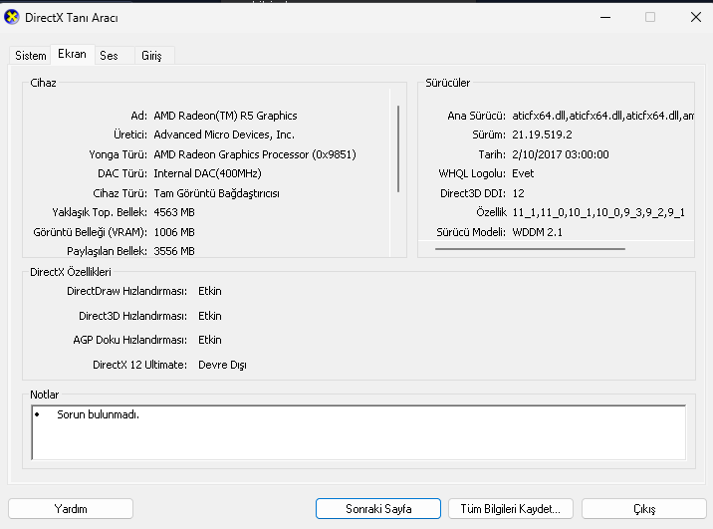Click 'Etkin' beside Direct3D Hızlandırması
The image size is (713, 529).
pyautogui.click(x=210, y=316)
